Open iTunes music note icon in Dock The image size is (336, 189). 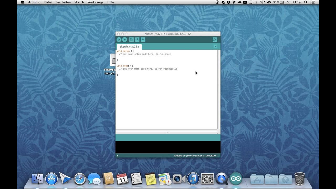point(193,179)
